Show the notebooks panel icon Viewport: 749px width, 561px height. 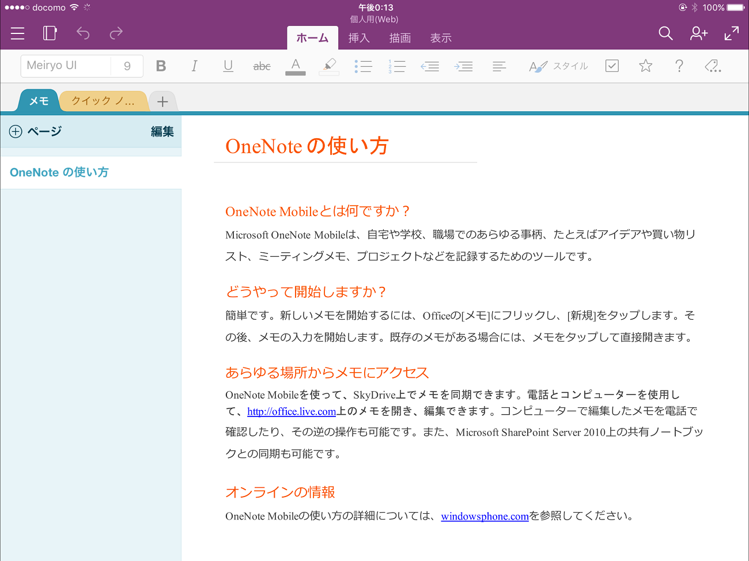[x=50, y=33]
